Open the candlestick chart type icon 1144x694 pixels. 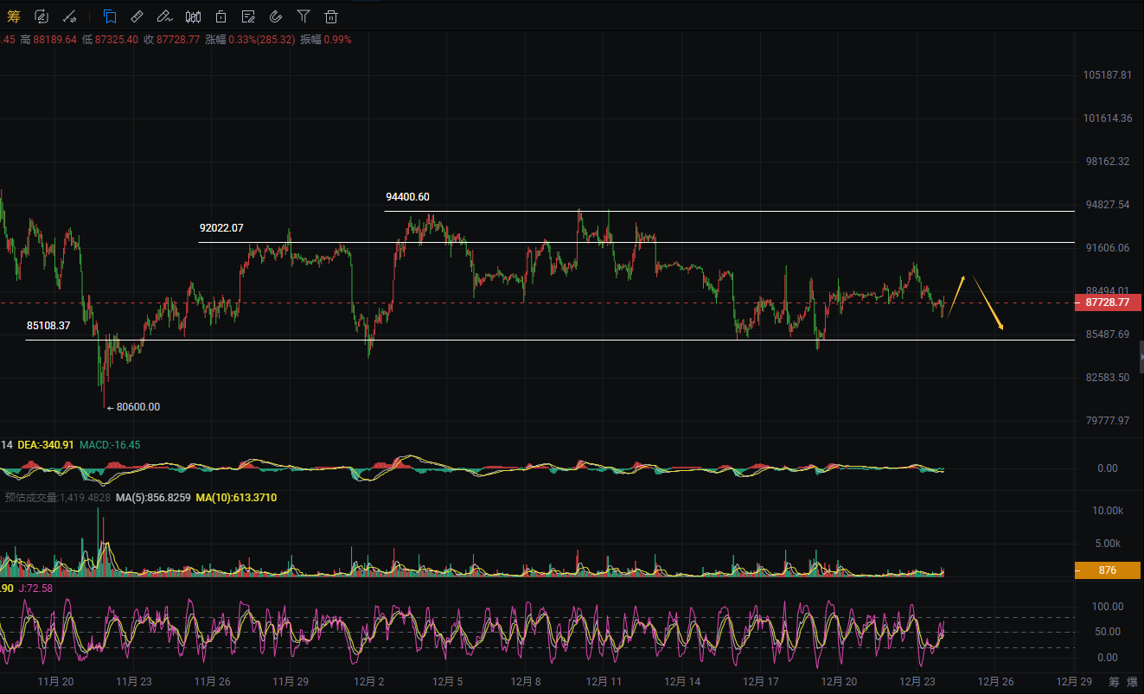(x=193, y=16)
